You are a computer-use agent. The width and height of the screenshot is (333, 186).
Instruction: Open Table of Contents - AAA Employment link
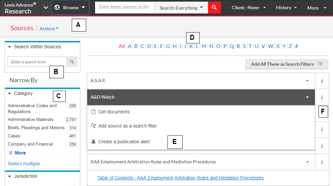[x=180, y=178]
